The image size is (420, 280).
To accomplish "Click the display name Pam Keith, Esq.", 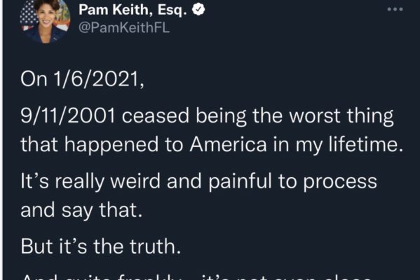I will point(133,10).
